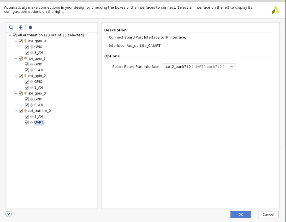Open the Select Board Part Interface dropdown

click(199, 67)
